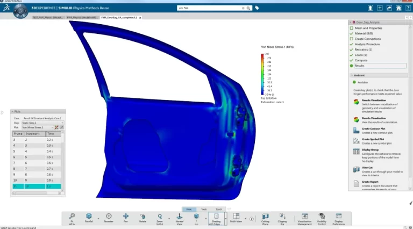Select the Pan tool
413x229 pixels.
click(x=126, y=218)
